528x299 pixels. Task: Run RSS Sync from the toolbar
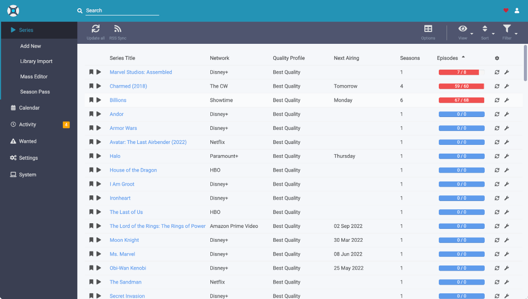point(118,32)
